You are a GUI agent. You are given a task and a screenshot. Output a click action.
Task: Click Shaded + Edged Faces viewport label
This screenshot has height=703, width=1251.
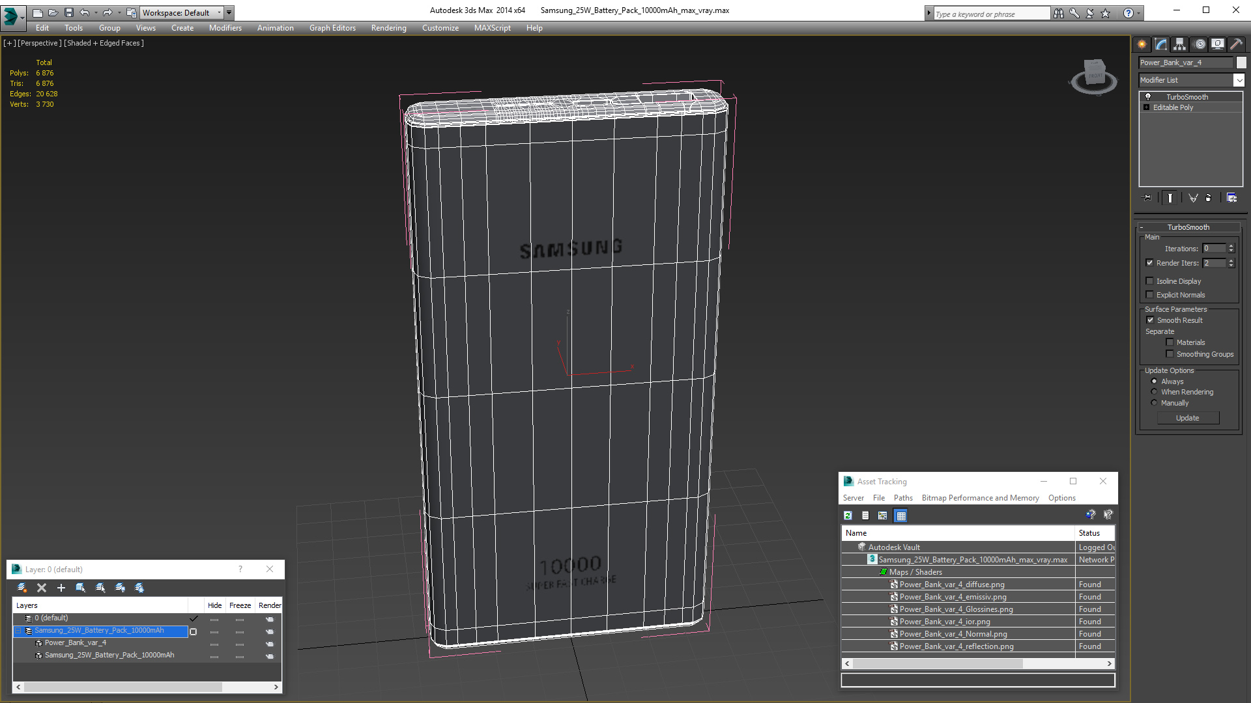(104, 43)
